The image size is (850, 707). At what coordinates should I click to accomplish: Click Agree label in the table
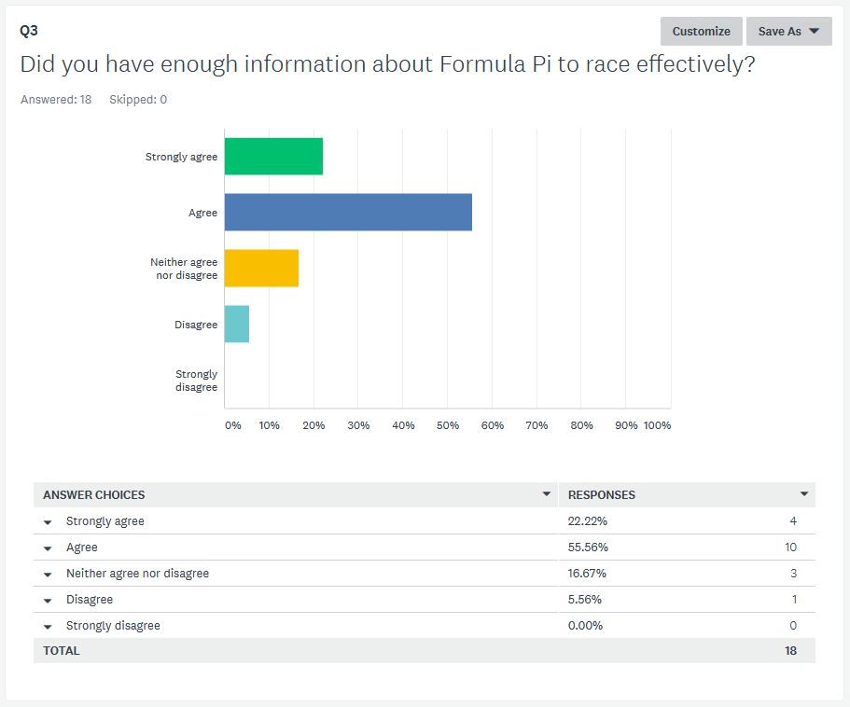tap(82, 548)
